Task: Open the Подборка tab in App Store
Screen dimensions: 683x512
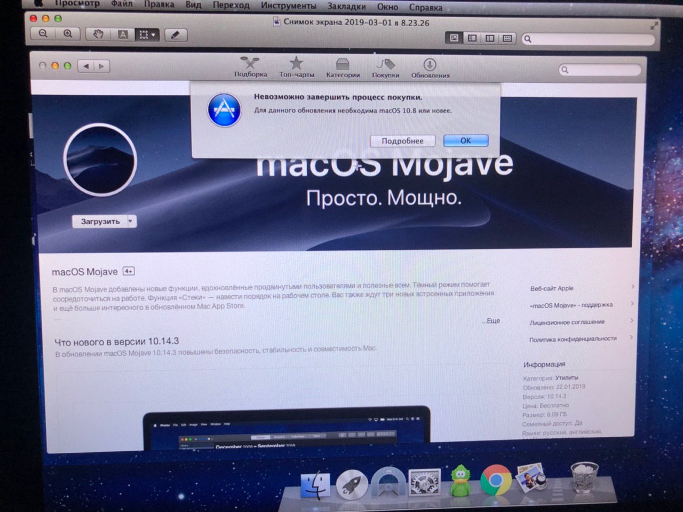Action: coord(250,67)
